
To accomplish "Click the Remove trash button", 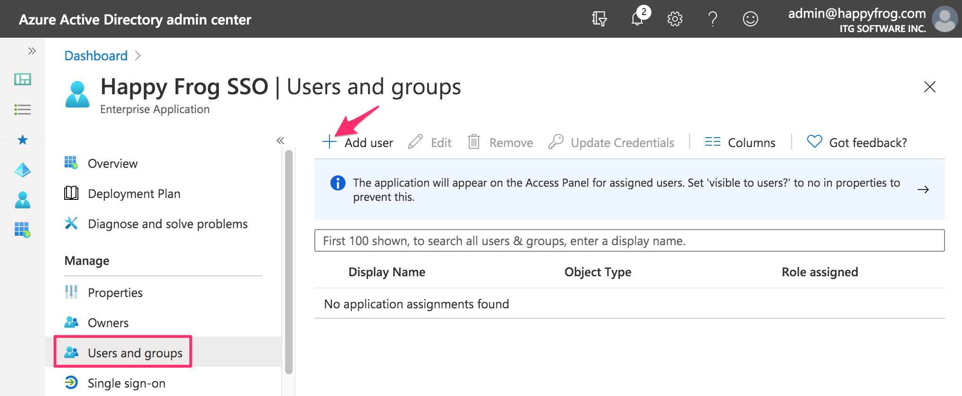I will pos(500,142).
